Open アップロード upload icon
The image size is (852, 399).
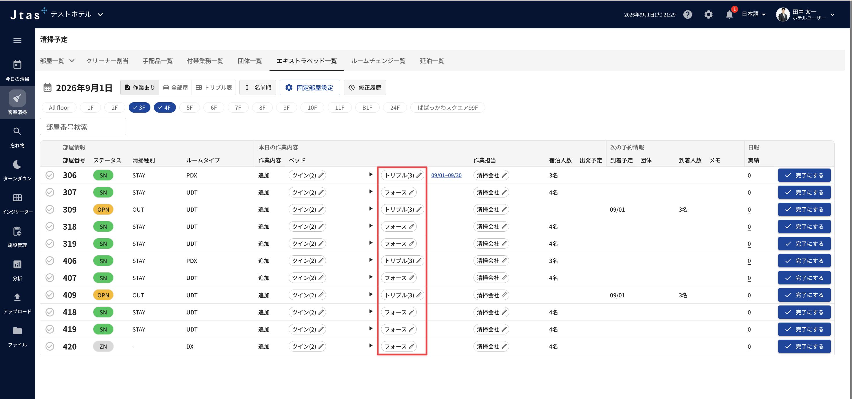pos(17,297)
